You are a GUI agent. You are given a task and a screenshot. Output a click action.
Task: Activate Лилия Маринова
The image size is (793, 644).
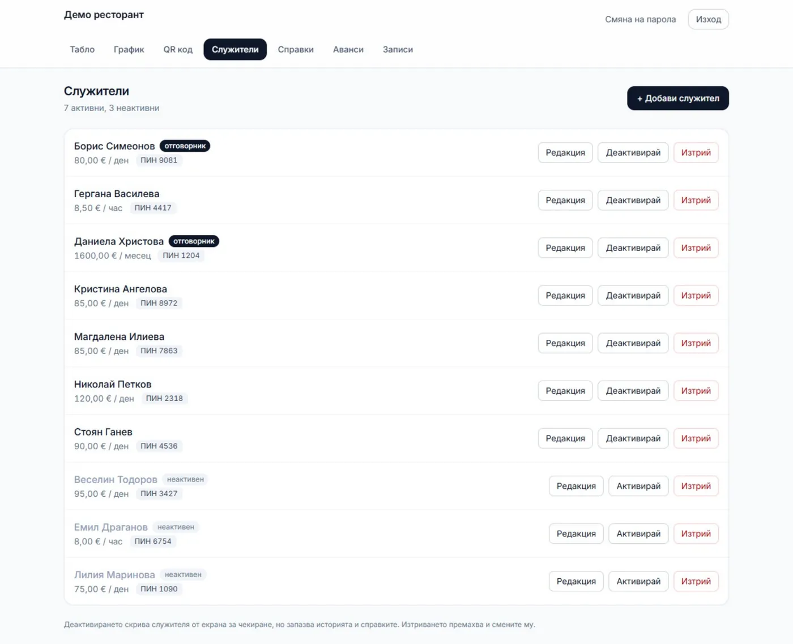(638, 581)
